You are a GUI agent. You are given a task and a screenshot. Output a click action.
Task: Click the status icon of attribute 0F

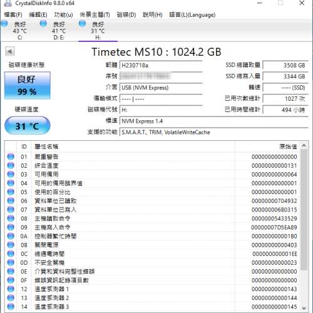(11, 280)
